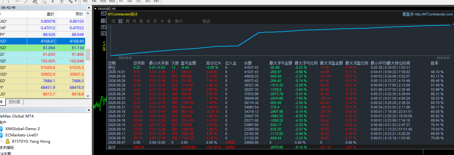
Task: Click the Market Watch row with 0.80078
Action: (42, 21)
